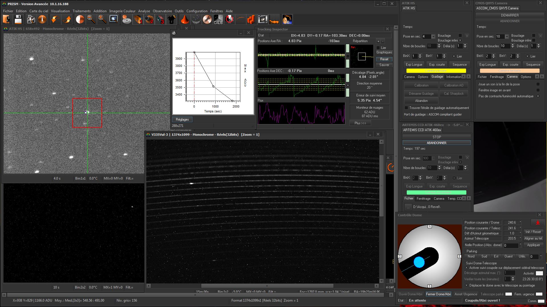Switch to Fenêtrage tab in ATIK-460ex panel
The width and height of the screenshot is (547, 307).
pos(423,199)
